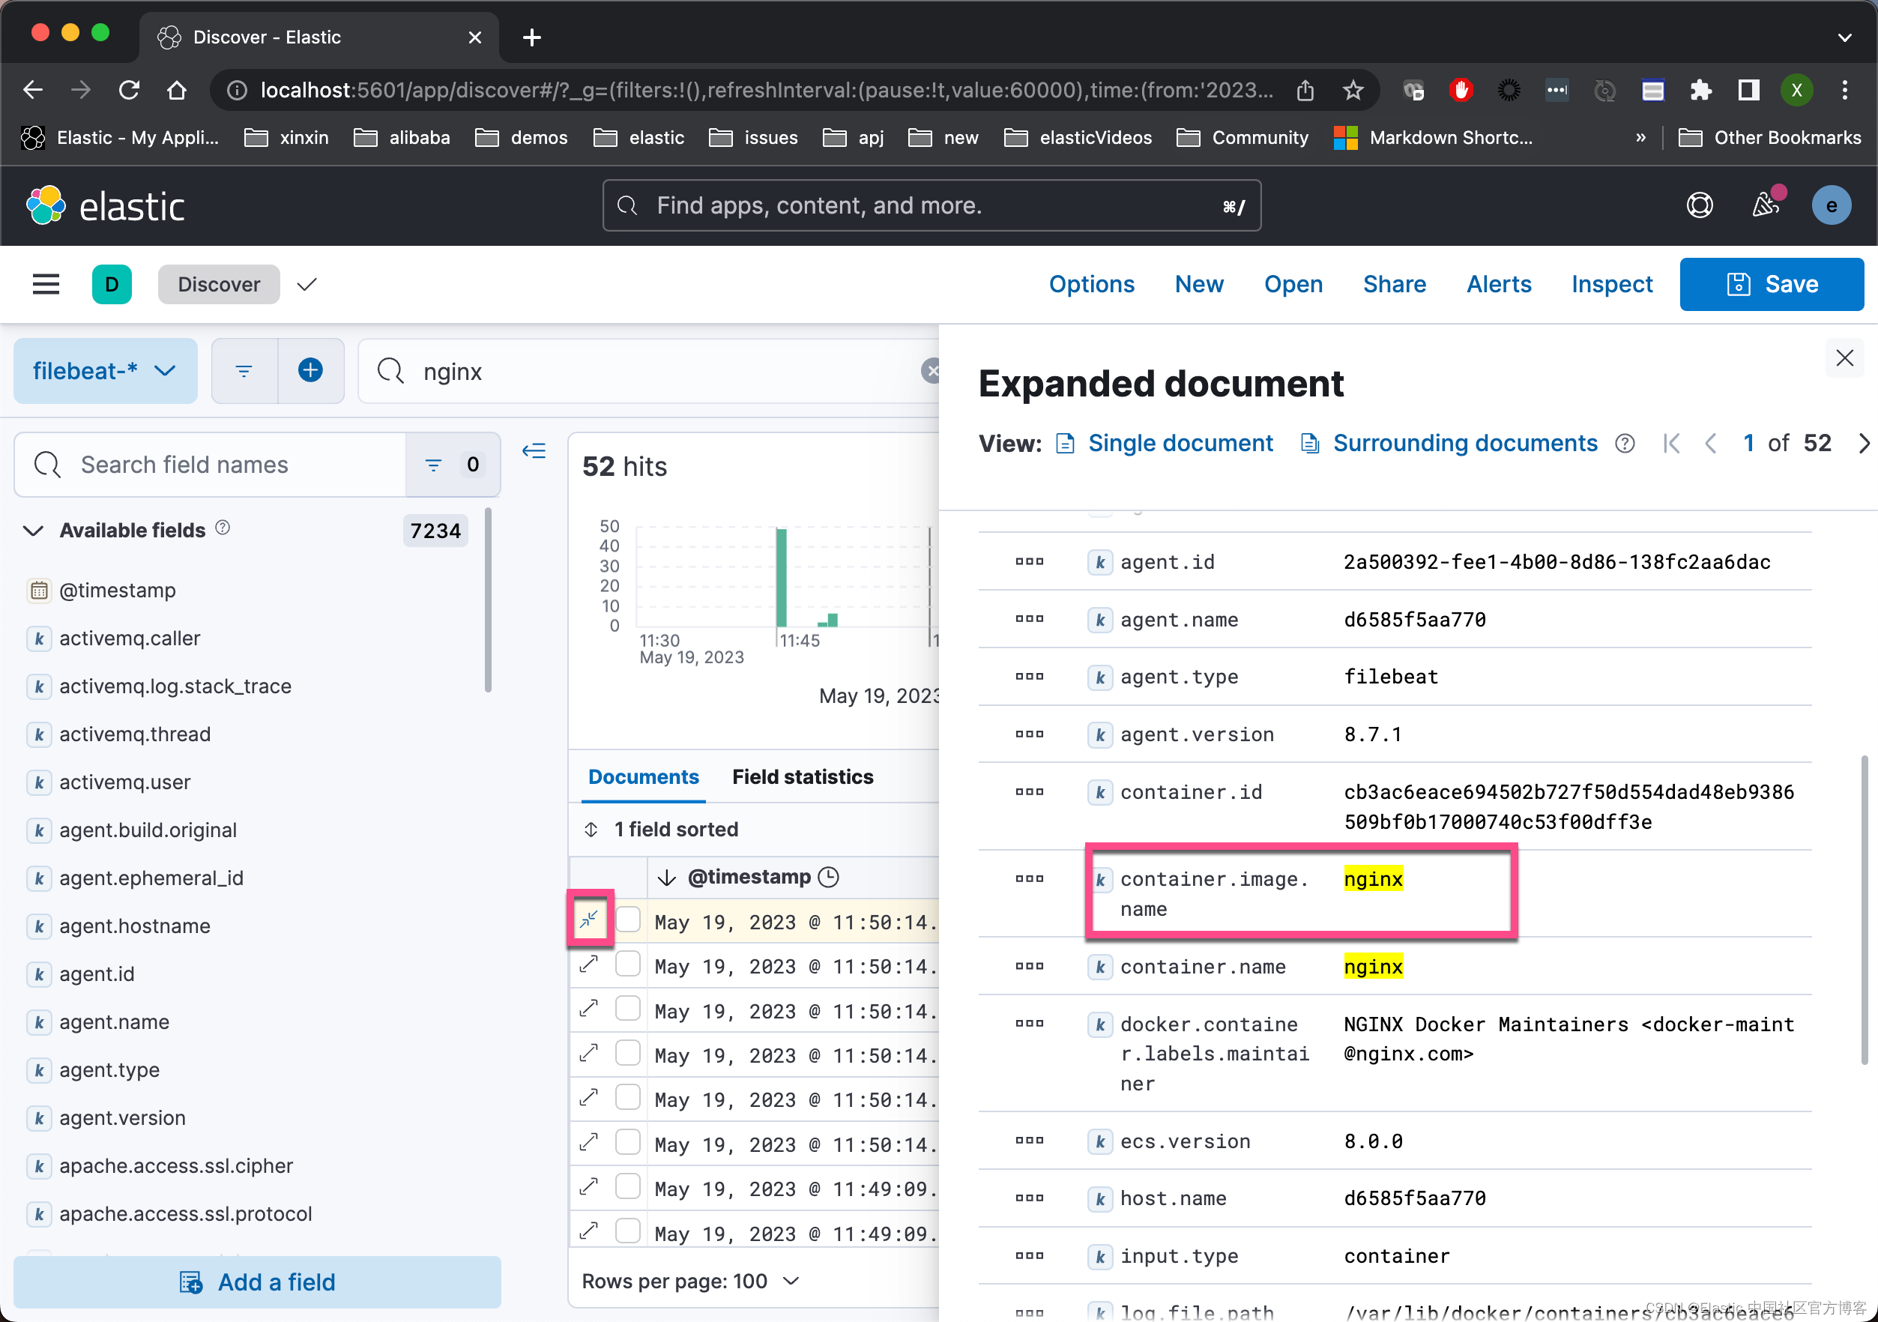
Task: Click the clock icon beside @timestamp column
Action: click(x=830, y=876)
